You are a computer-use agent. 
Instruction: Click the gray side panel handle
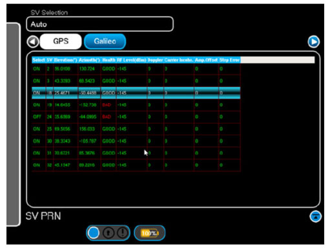[14, 124]
